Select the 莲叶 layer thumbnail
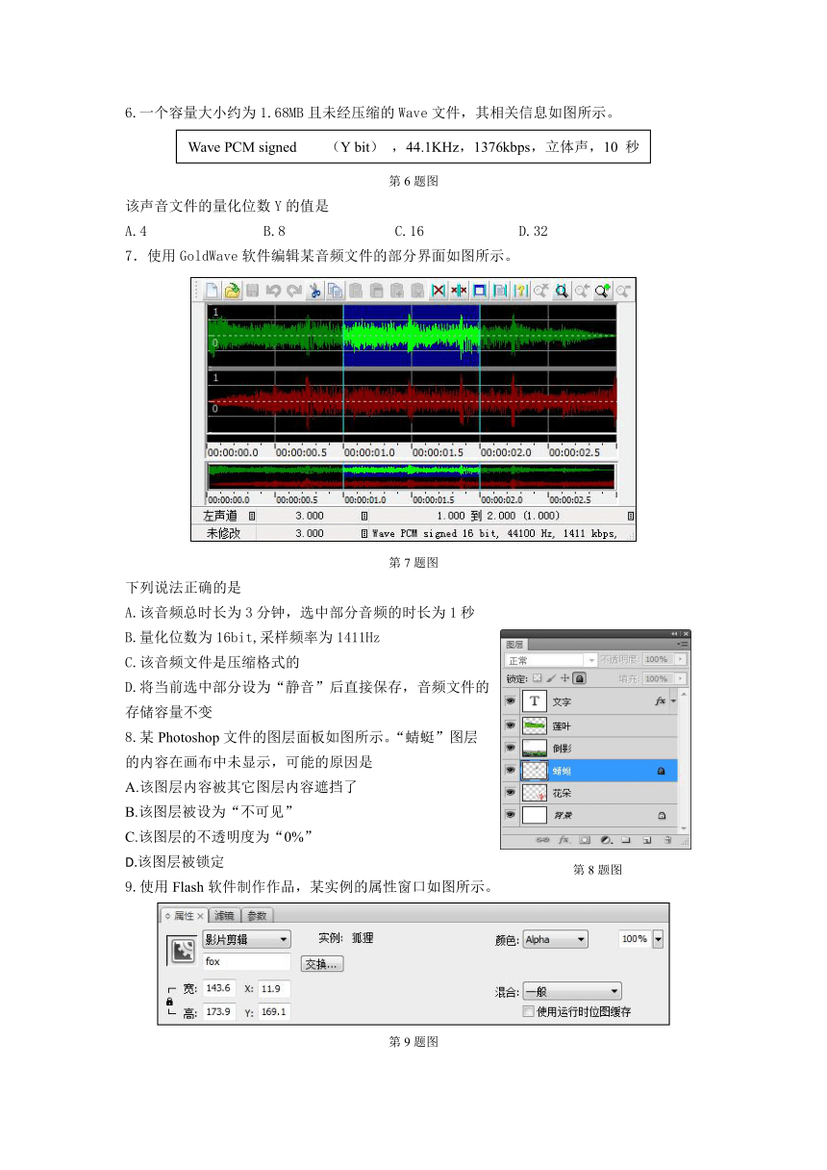This screenshot has width=827, height=1170. (x=534, y=725)
